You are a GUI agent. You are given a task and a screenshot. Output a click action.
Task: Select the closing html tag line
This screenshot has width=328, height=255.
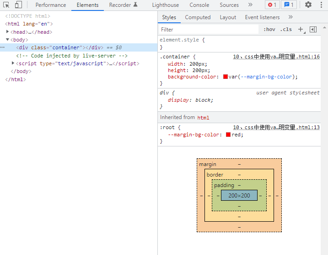pyautogui.click(x=16, y=79)
